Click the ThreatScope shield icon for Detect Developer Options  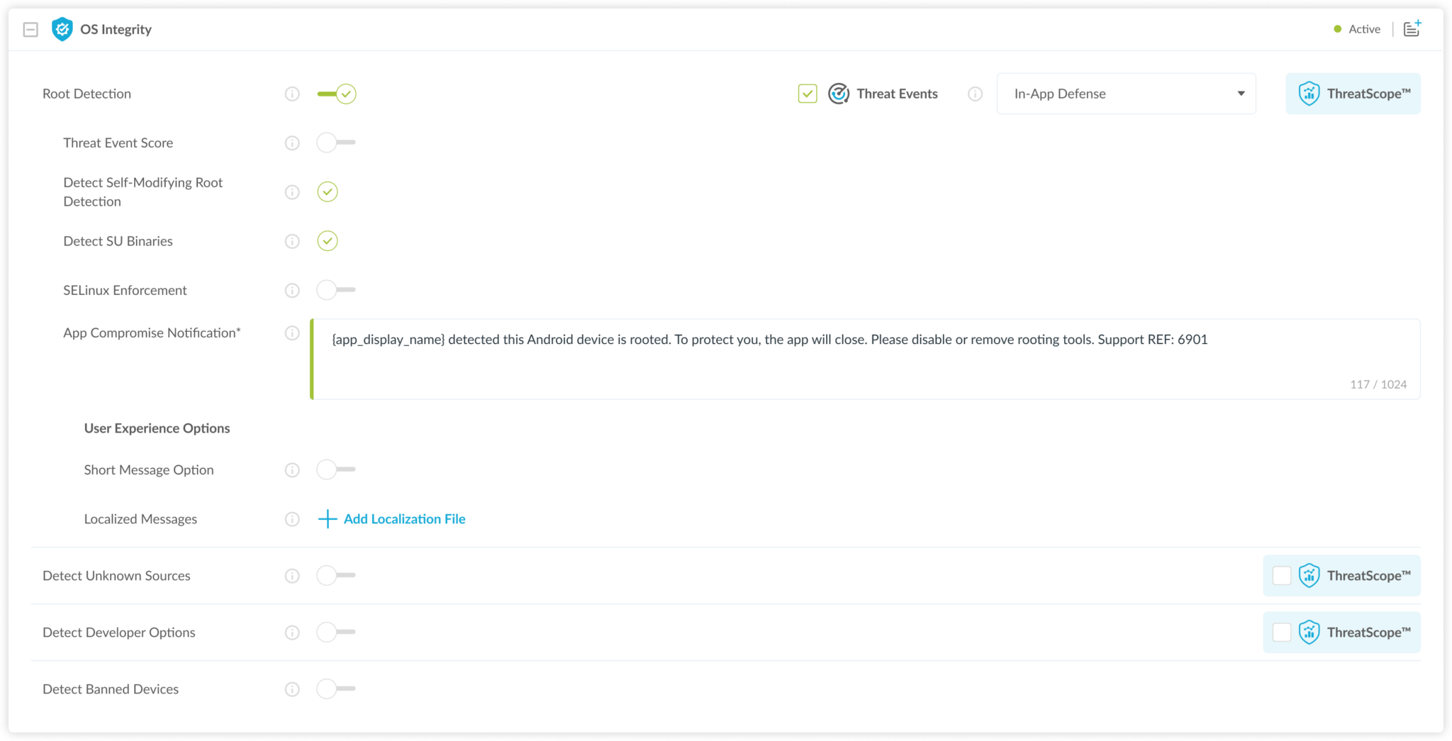(x=1310, y=632)
